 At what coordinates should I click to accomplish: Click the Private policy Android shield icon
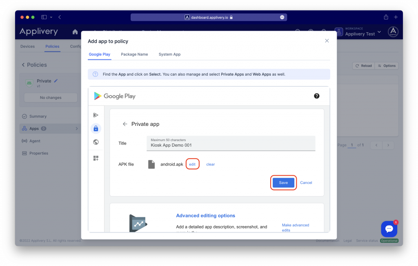(29, 83)
